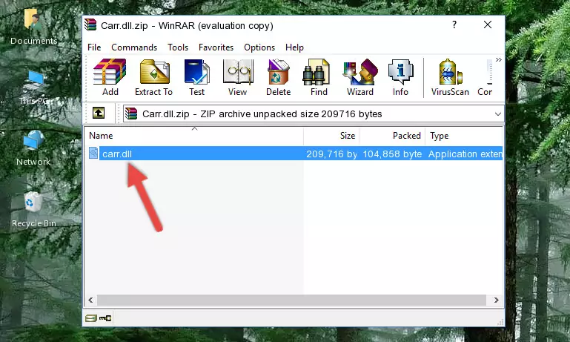Run the VirusScan icon
This screenshot has width=570, height=342.
(x=450, y=77)
